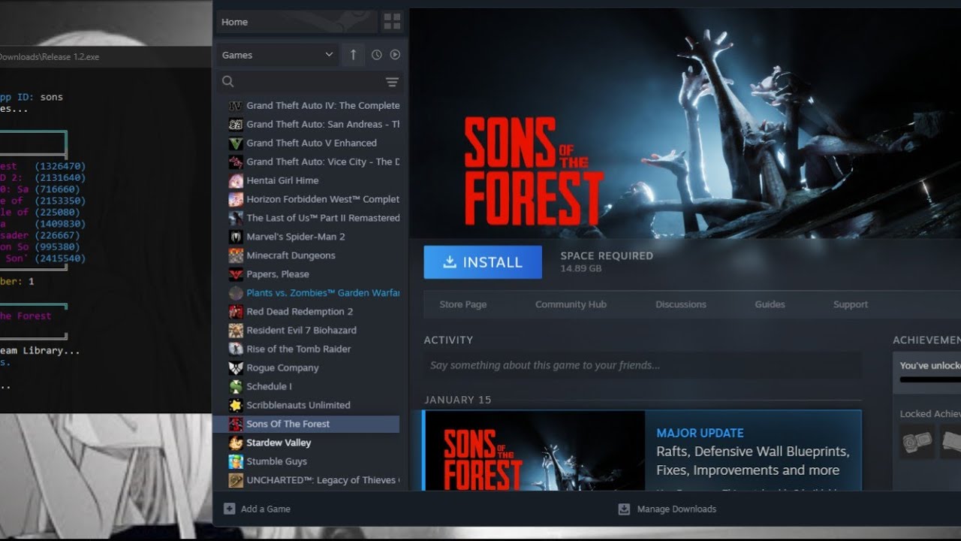Screen dimensions: 961x541
Task: Select Stumble Guys in game list
Action: 306,462
